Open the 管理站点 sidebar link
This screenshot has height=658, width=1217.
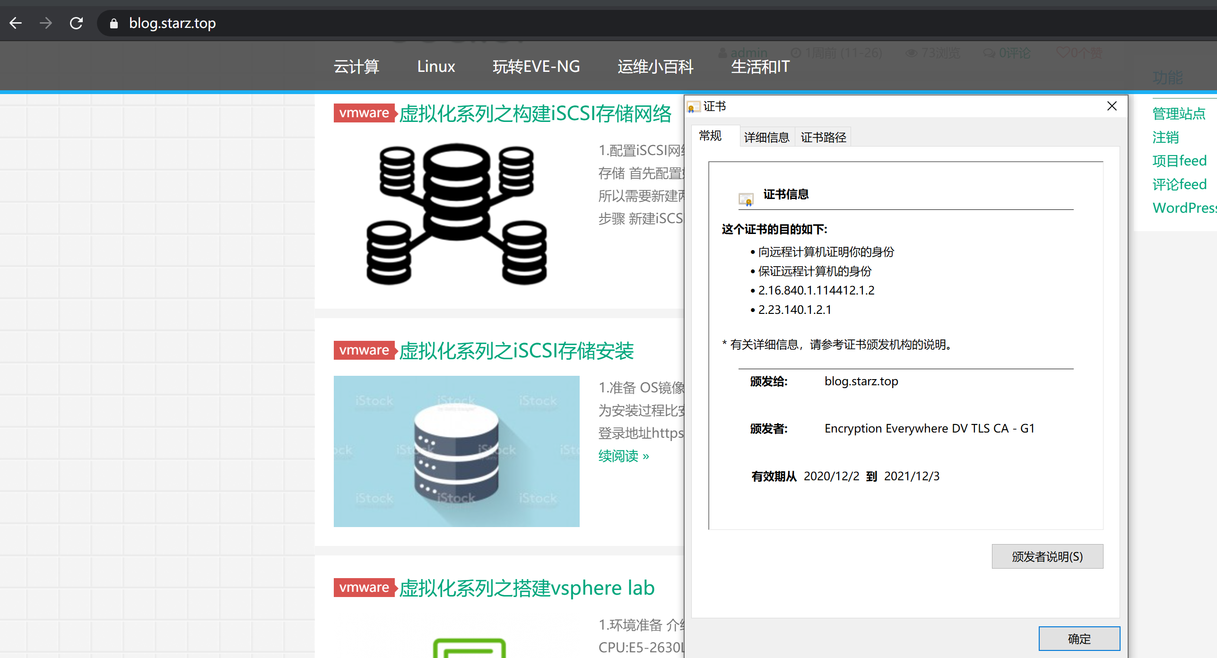1179,113
